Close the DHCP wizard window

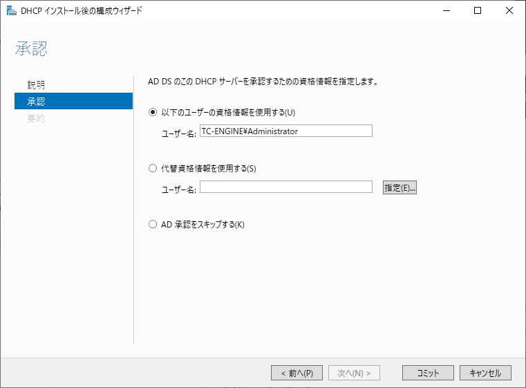click(x=509, y=11)
